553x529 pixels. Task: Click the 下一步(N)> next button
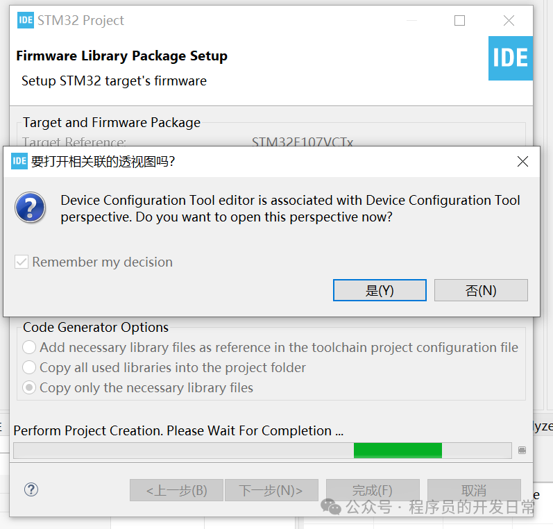tap(271, 490)
